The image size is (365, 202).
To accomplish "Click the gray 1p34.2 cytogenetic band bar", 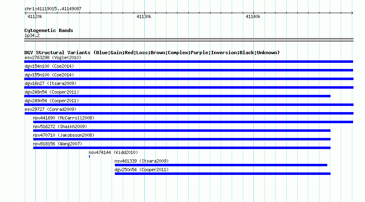I will tap(189, 40).
